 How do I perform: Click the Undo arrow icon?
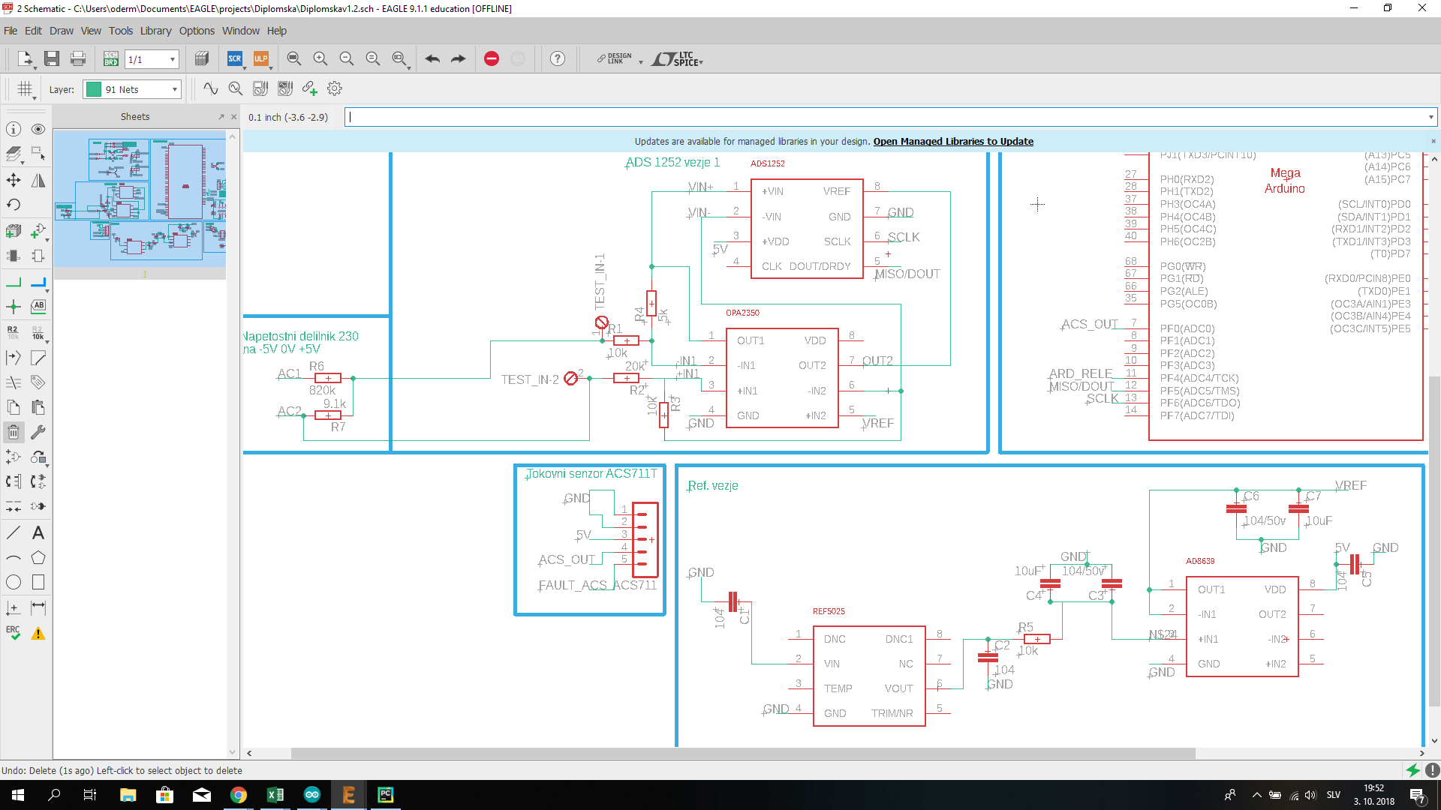pos(432,58)
